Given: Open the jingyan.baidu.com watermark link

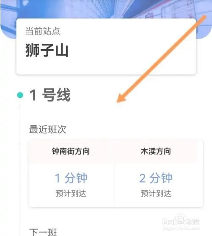Looking at the screenshot, I should coord(181,228).
